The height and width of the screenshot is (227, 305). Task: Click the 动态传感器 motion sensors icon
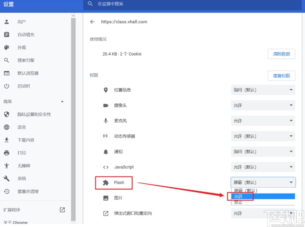106,136
